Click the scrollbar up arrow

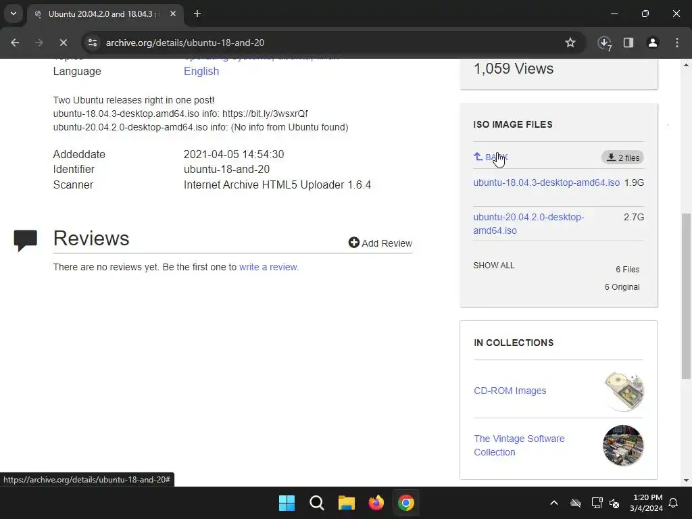(x=686, y=65)
